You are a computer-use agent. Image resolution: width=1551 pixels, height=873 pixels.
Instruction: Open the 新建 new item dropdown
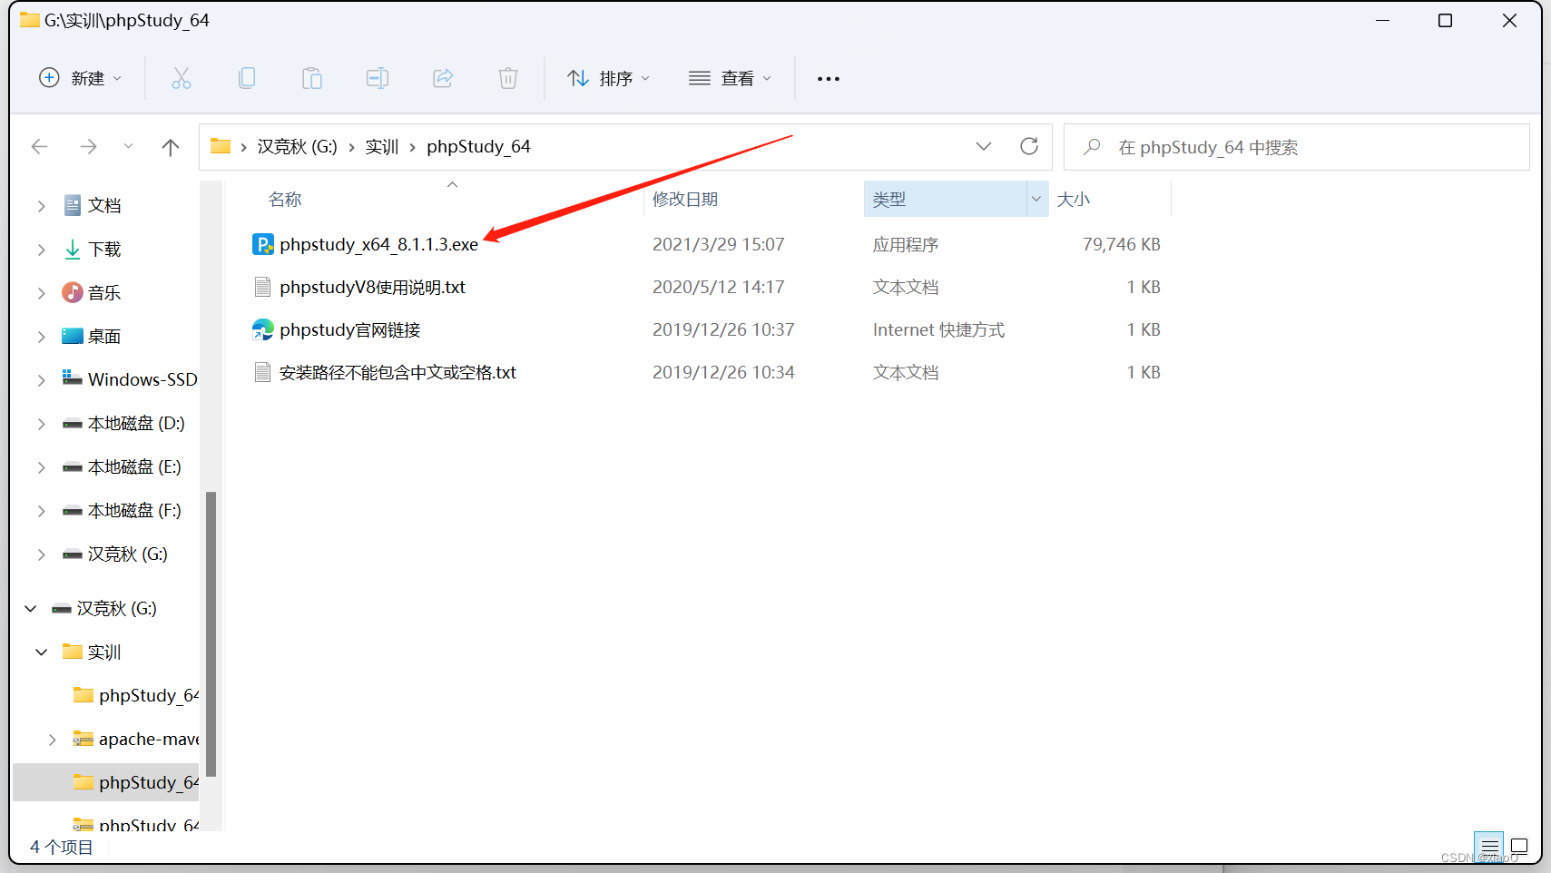point(80,78)
